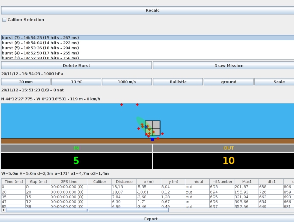Select burst (3) at 16:52:28
Image resolution: width=294 pixels, height=222 pixels.
pyautogui.click(x=147, y=58)
